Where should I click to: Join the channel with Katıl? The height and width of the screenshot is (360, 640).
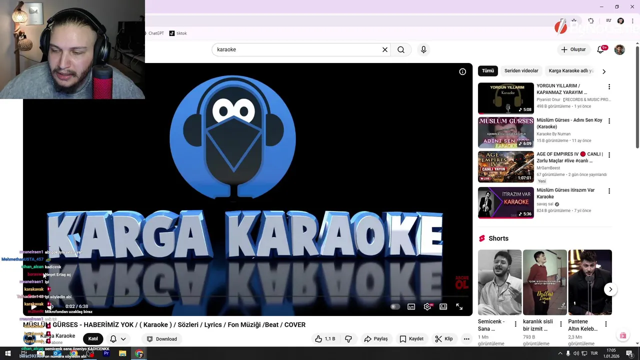tap(93, 339)
